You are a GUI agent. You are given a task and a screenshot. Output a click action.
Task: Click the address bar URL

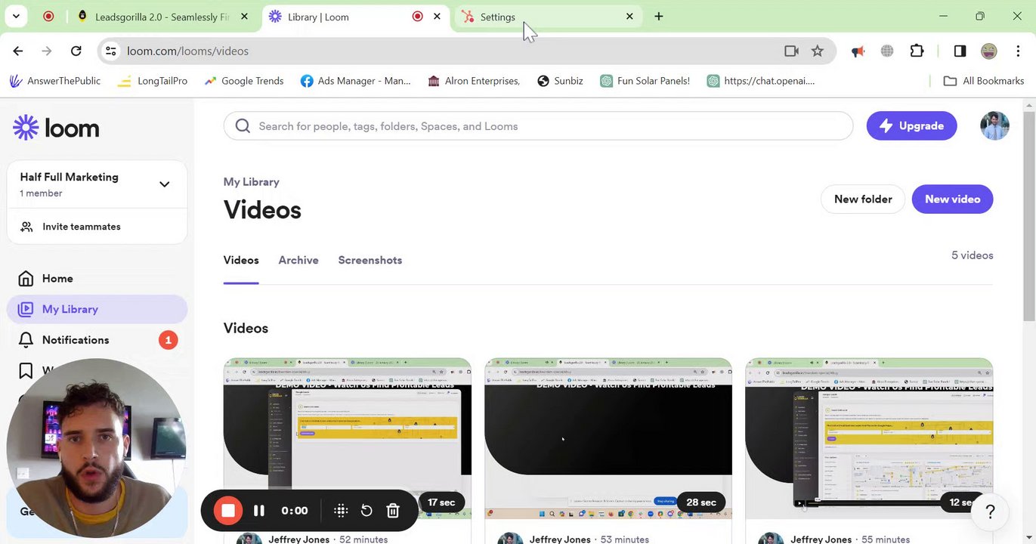(187, 51)
